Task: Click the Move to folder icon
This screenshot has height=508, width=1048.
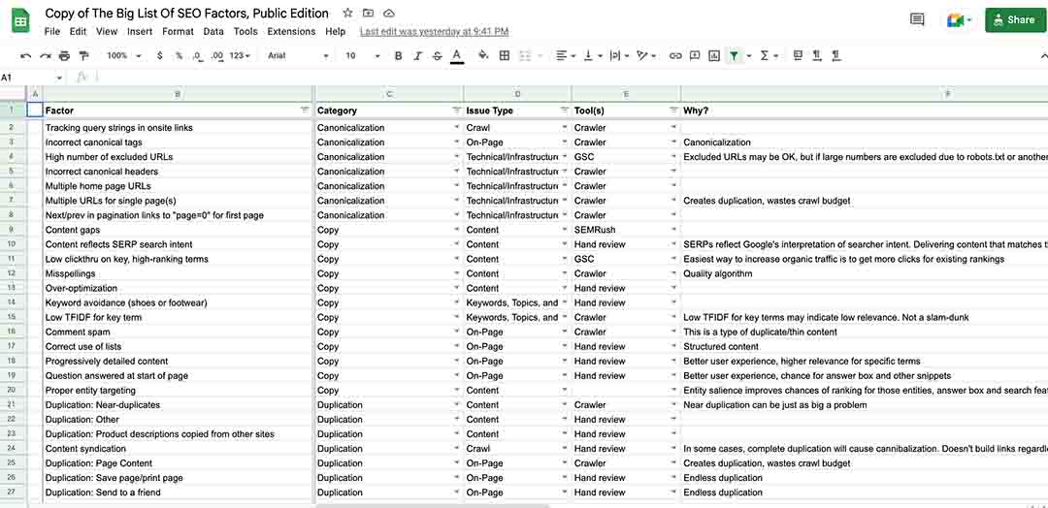Action: coord(369,14)
